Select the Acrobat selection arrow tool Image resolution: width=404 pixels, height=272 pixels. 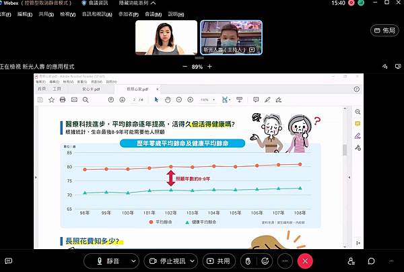tap(156, 100)
